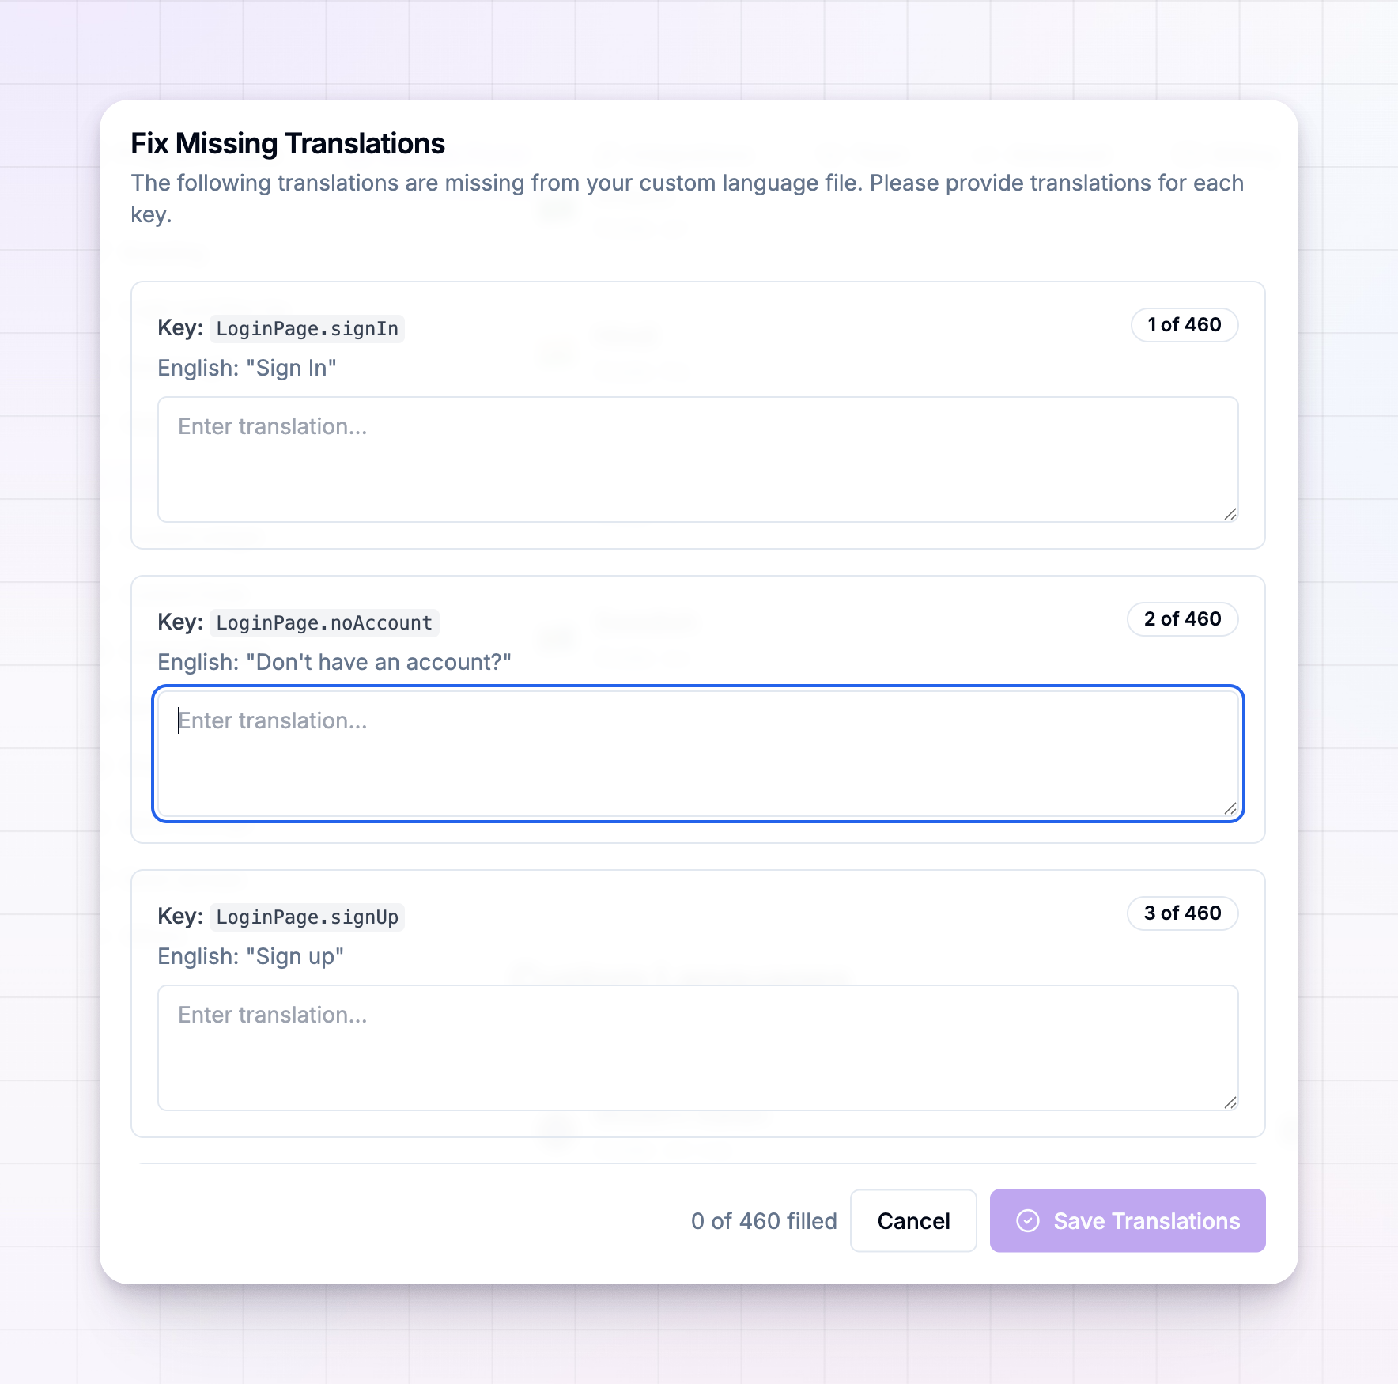Select the LoginPage.noAccount key code label
Viewport: 1398px width, 1384px height.
(324, 622)
